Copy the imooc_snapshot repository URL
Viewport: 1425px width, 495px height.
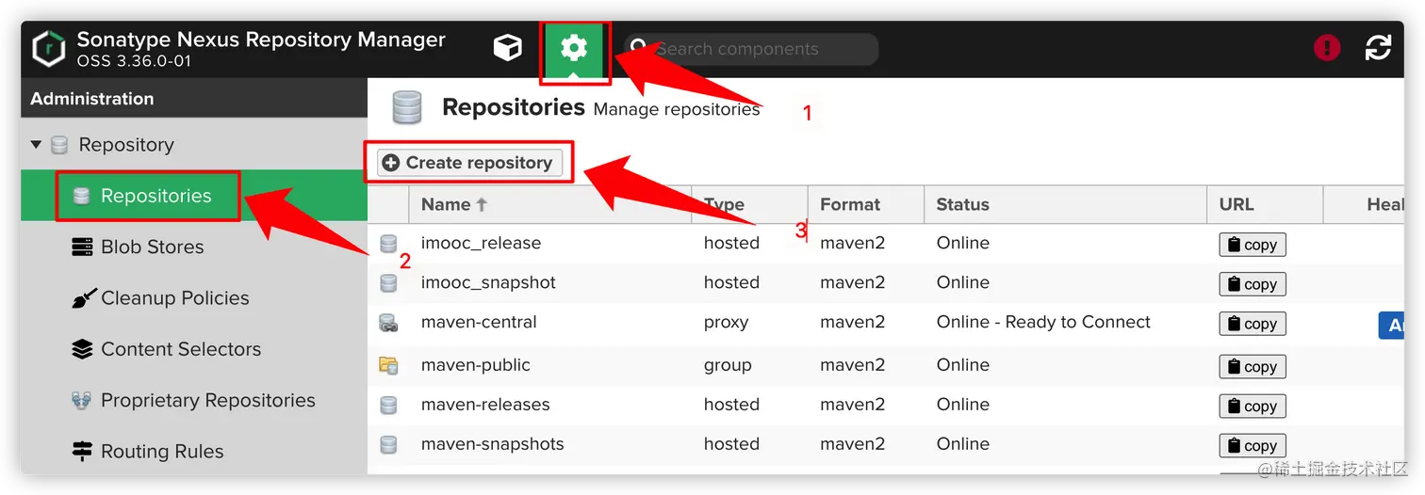tap(1253, 284)
